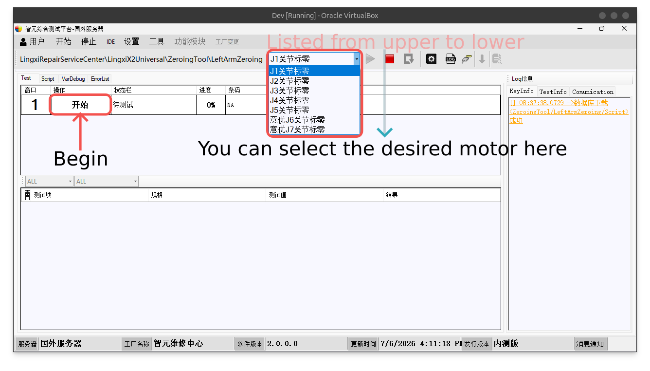Open the IDE menu
This screenshot has height=371, width=650.
point(111,42)
